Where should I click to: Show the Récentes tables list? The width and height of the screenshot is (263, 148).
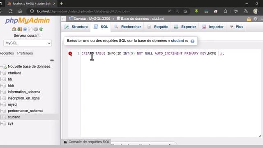[7, 53]
